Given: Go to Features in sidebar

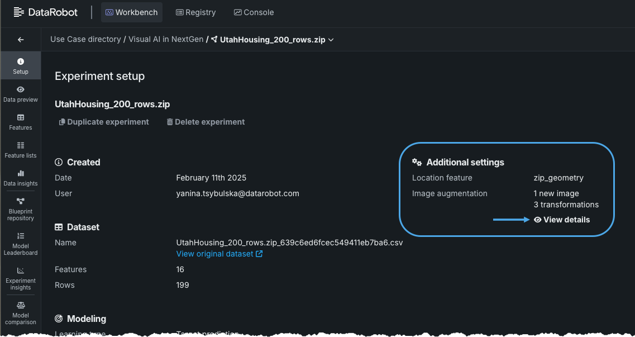Looking at the screenshot, I should coord(21,121).
